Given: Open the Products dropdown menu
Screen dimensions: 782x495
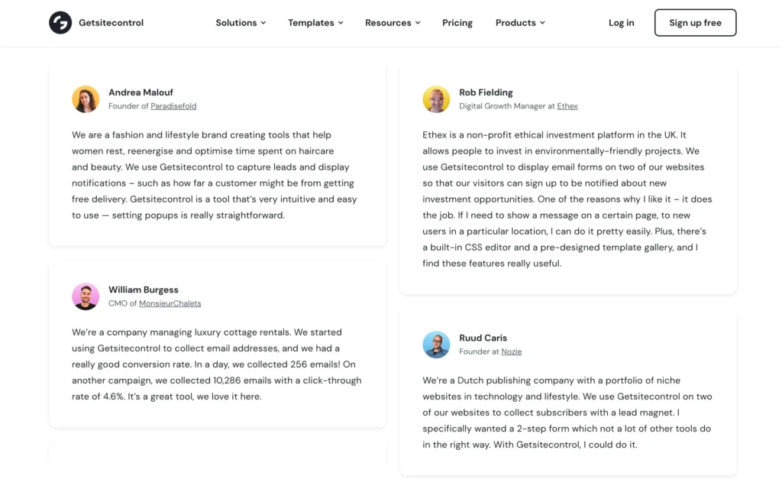Looking at the screenshot, I should coord(520,23).
